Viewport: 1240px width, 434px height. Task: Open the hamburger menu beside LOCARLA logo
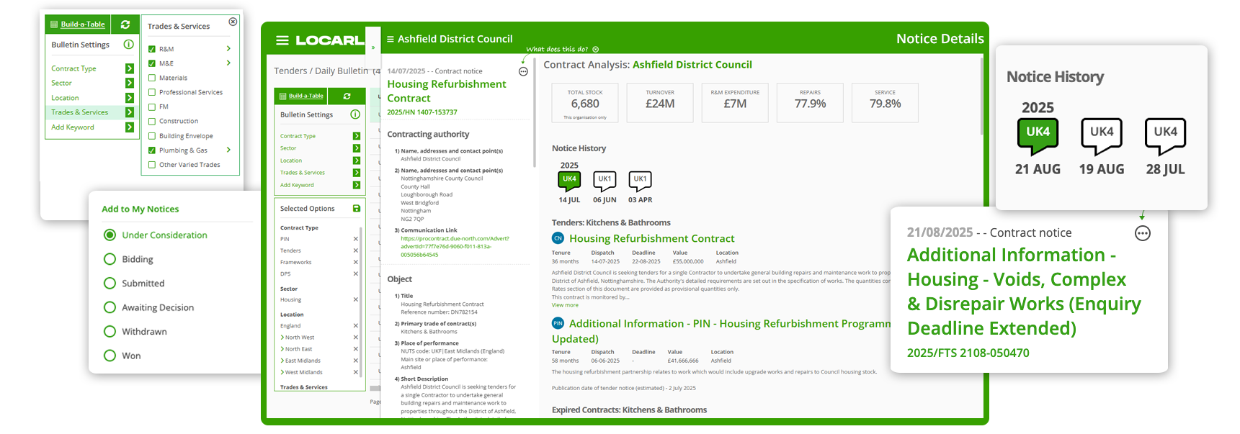[282, 40]
